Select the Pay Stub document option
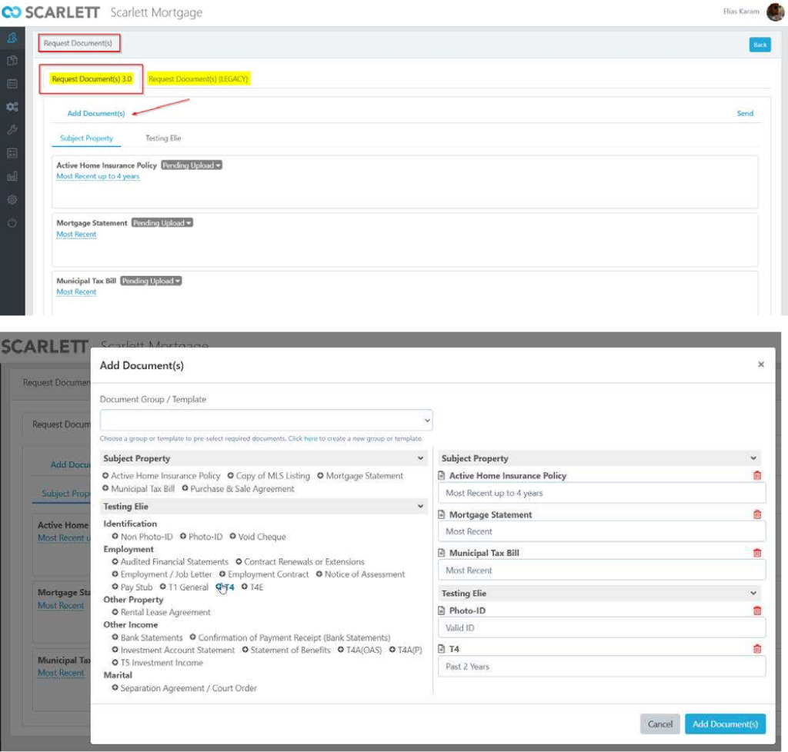 click(136, 587)
